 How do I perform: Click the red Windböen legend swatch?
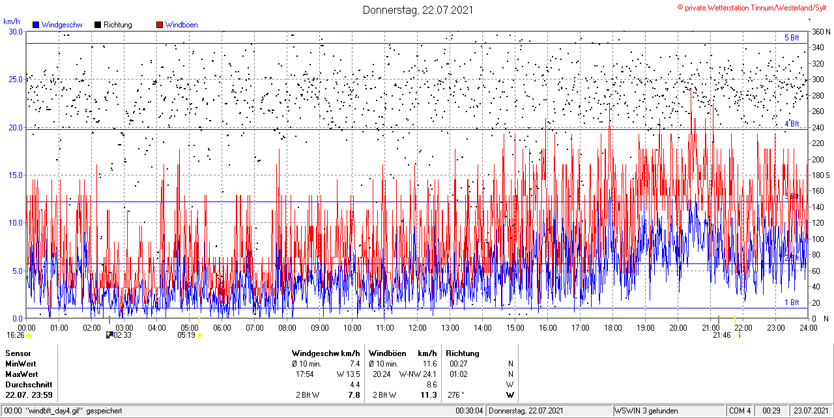pyautogui.click(x=160, y=25)
